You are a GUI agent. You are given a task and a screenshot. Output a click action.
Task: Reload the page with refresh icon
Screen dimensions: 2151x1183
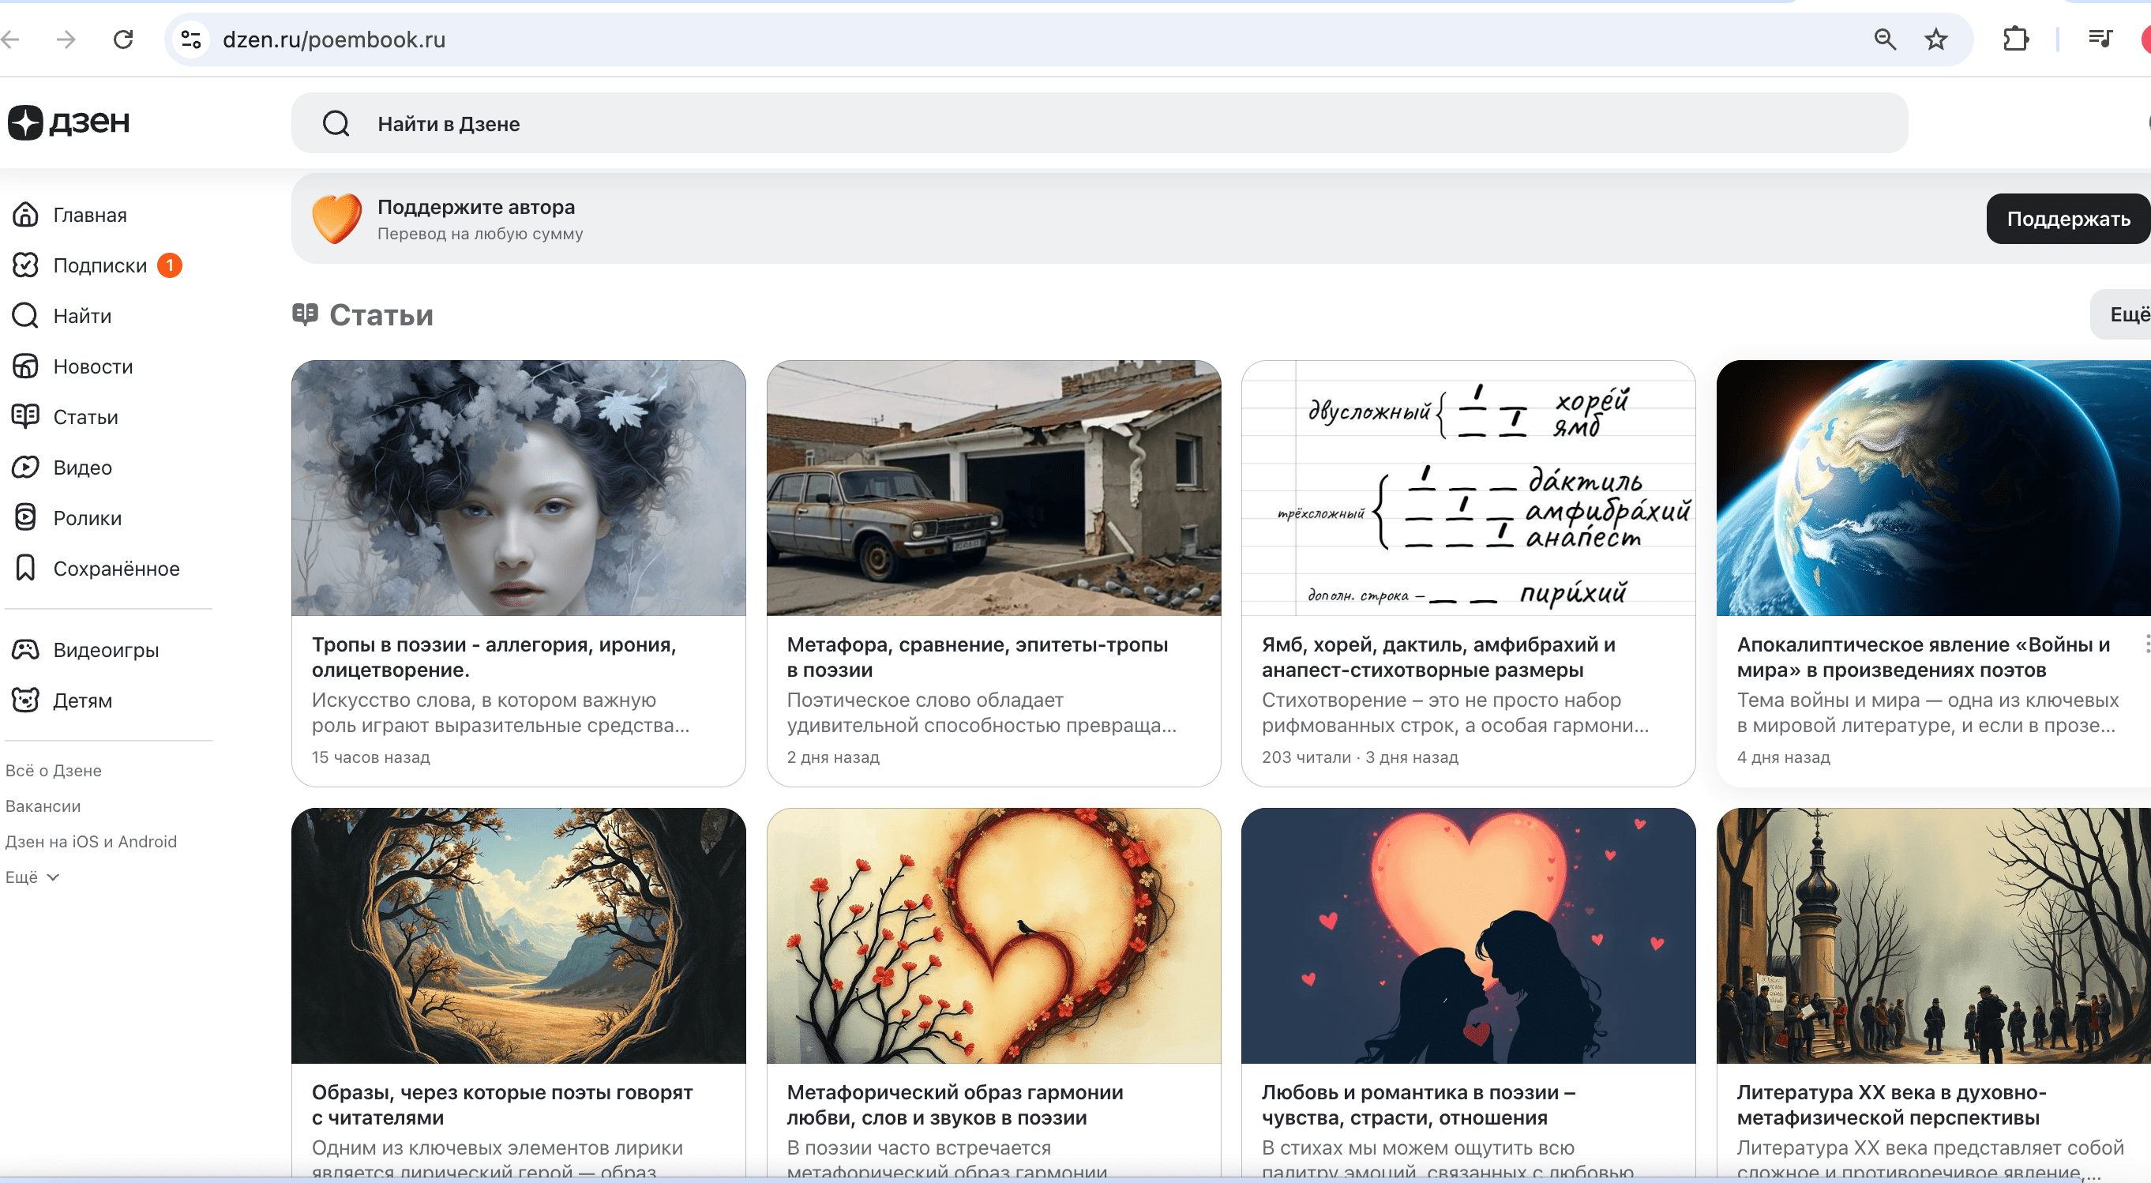tap(124, 39)
